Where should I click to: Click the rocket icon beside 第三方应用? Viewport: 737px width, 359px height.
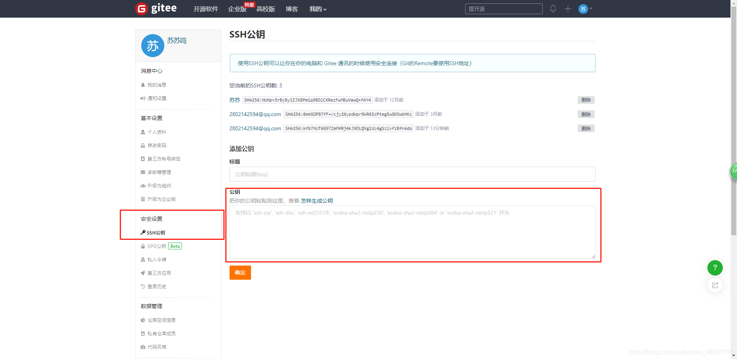point(143,273)
